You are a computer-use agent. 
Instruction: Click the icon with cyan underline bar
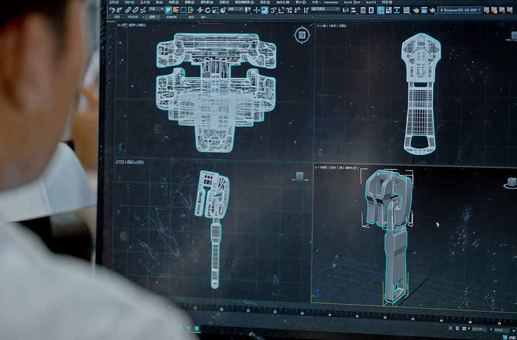coord(397,10)
